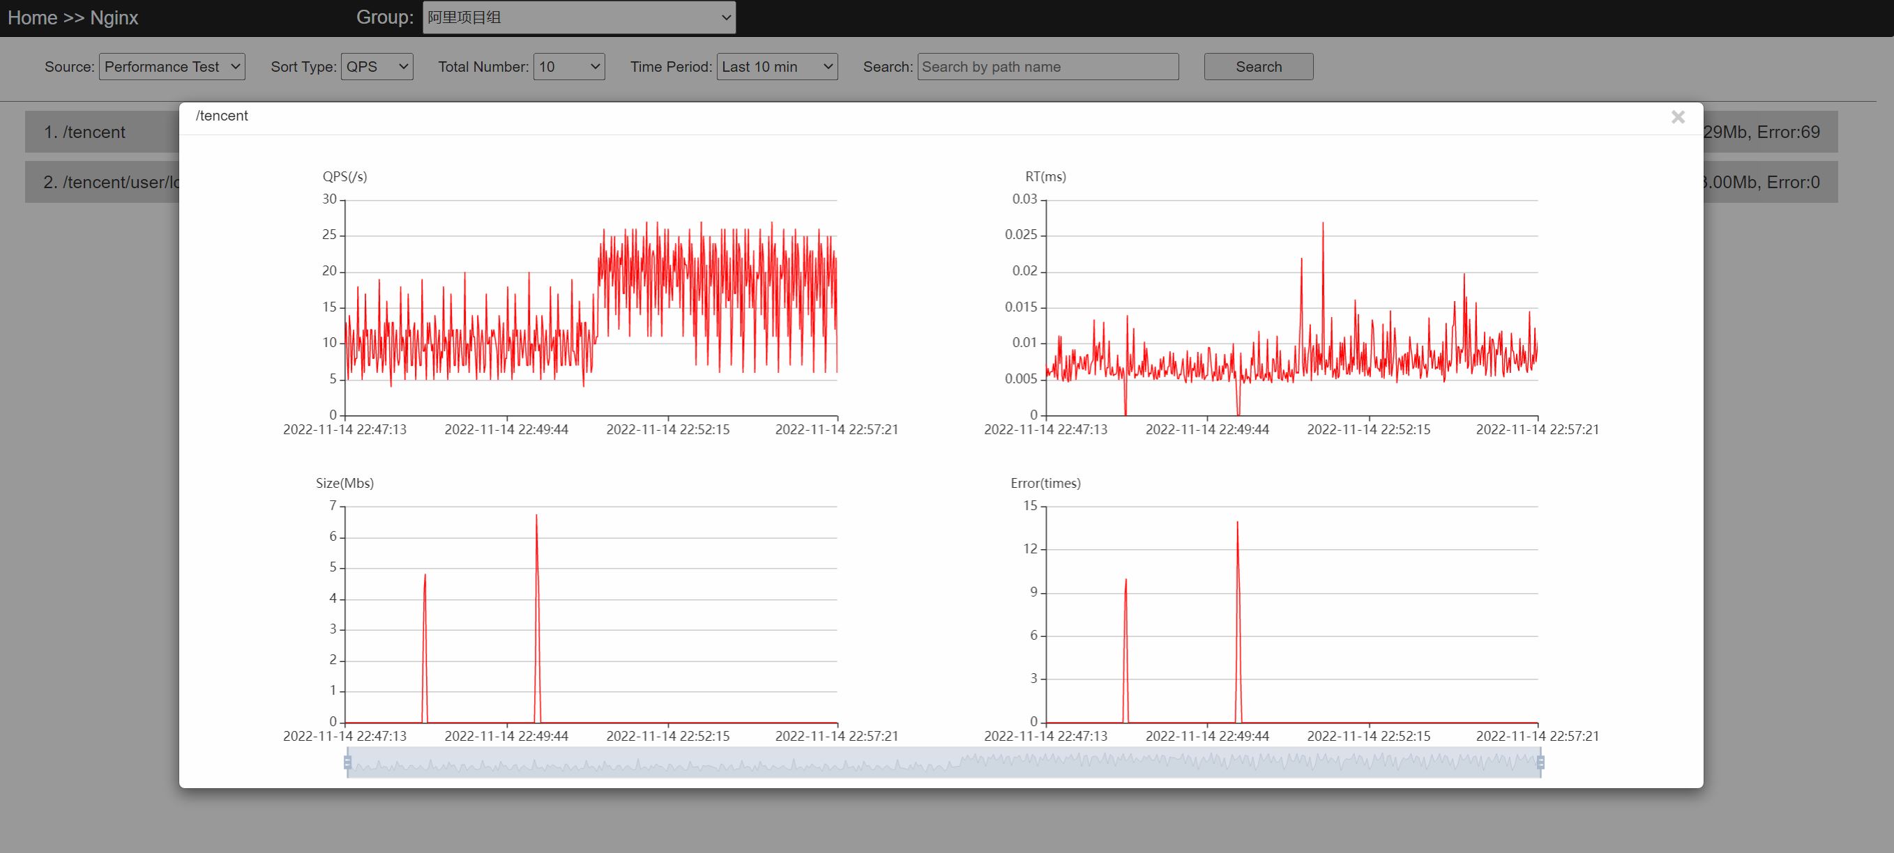1894x853 pixels.
Task: Click Nginx in the breadcrumb
Action: (x=114, y=17)
